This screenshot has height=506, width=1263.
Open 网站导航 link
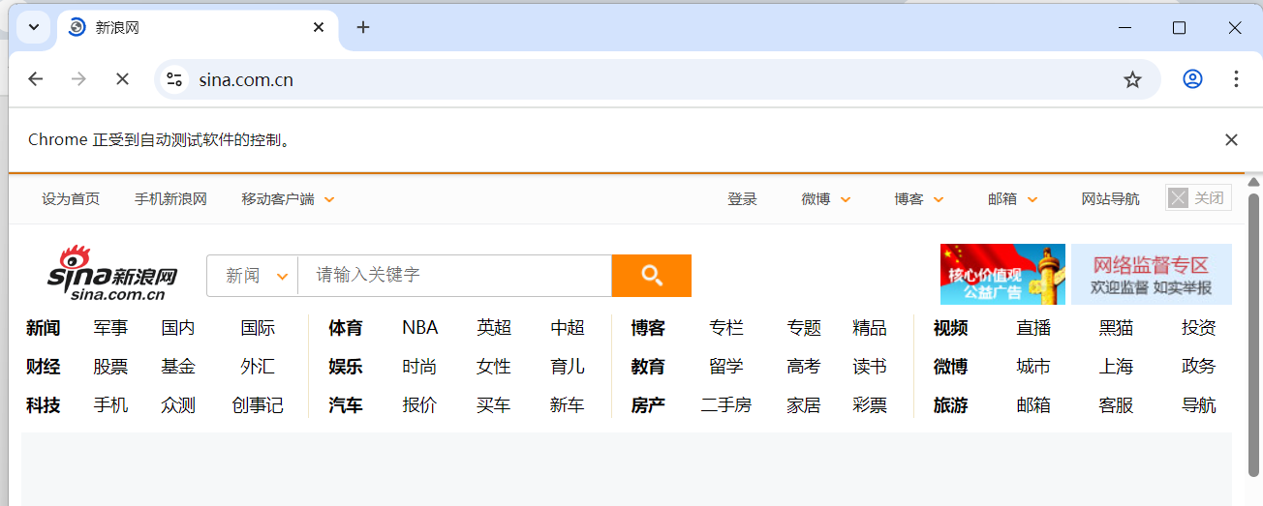[x=1110, y=199]
